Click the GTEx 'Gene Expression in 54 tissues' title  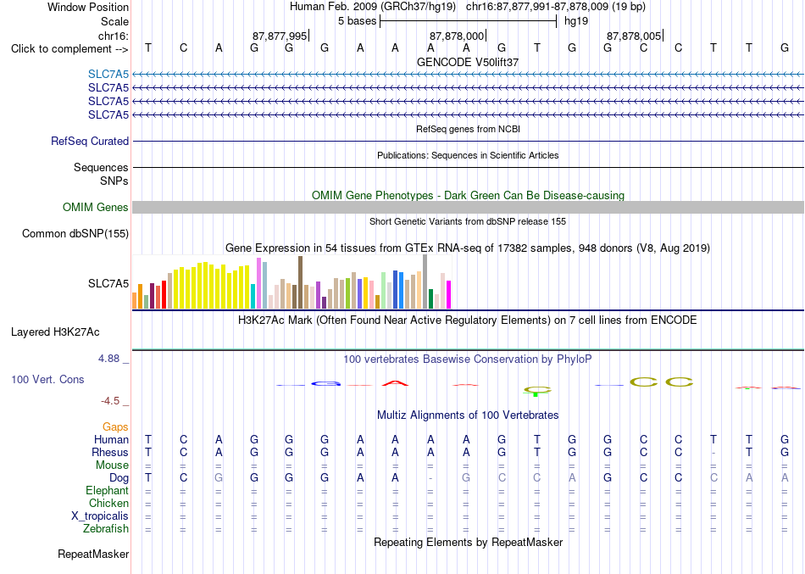pyautogui.click(x=468, y=248)
